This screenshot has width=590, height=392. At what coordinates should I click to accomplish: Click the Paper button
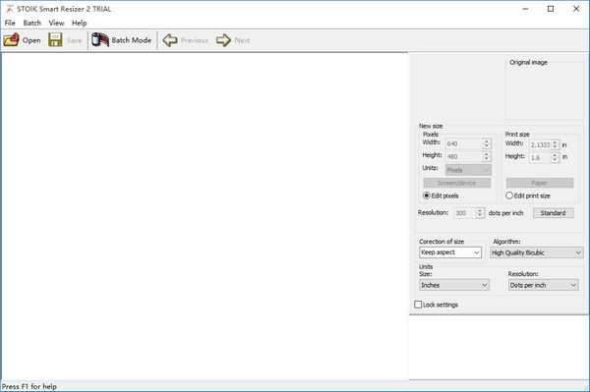(x=540, y=183)
